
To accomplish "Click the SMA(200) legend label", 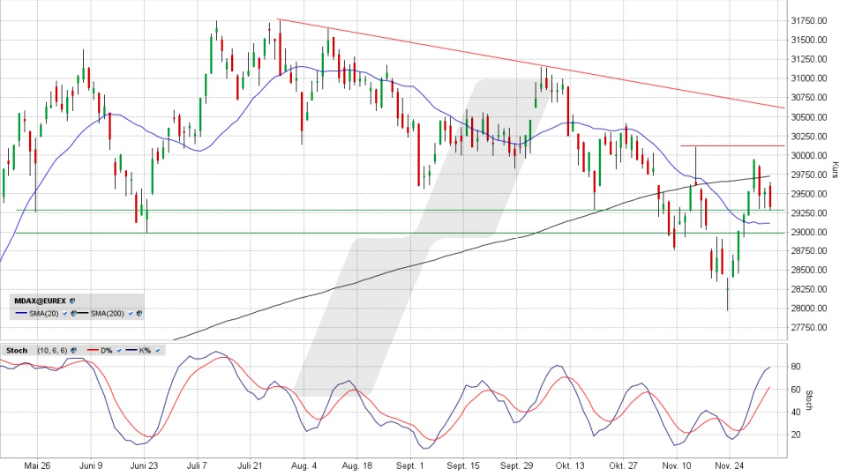I will (108, 314).
